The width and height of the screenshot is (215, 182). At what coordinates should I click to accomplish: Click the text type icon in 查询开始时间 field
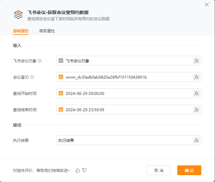pos(61,93)
